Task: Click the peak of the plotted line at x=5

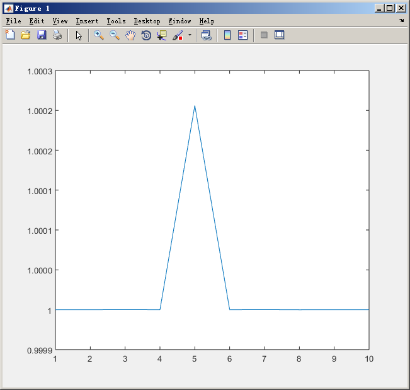Action: click(195, 106)
